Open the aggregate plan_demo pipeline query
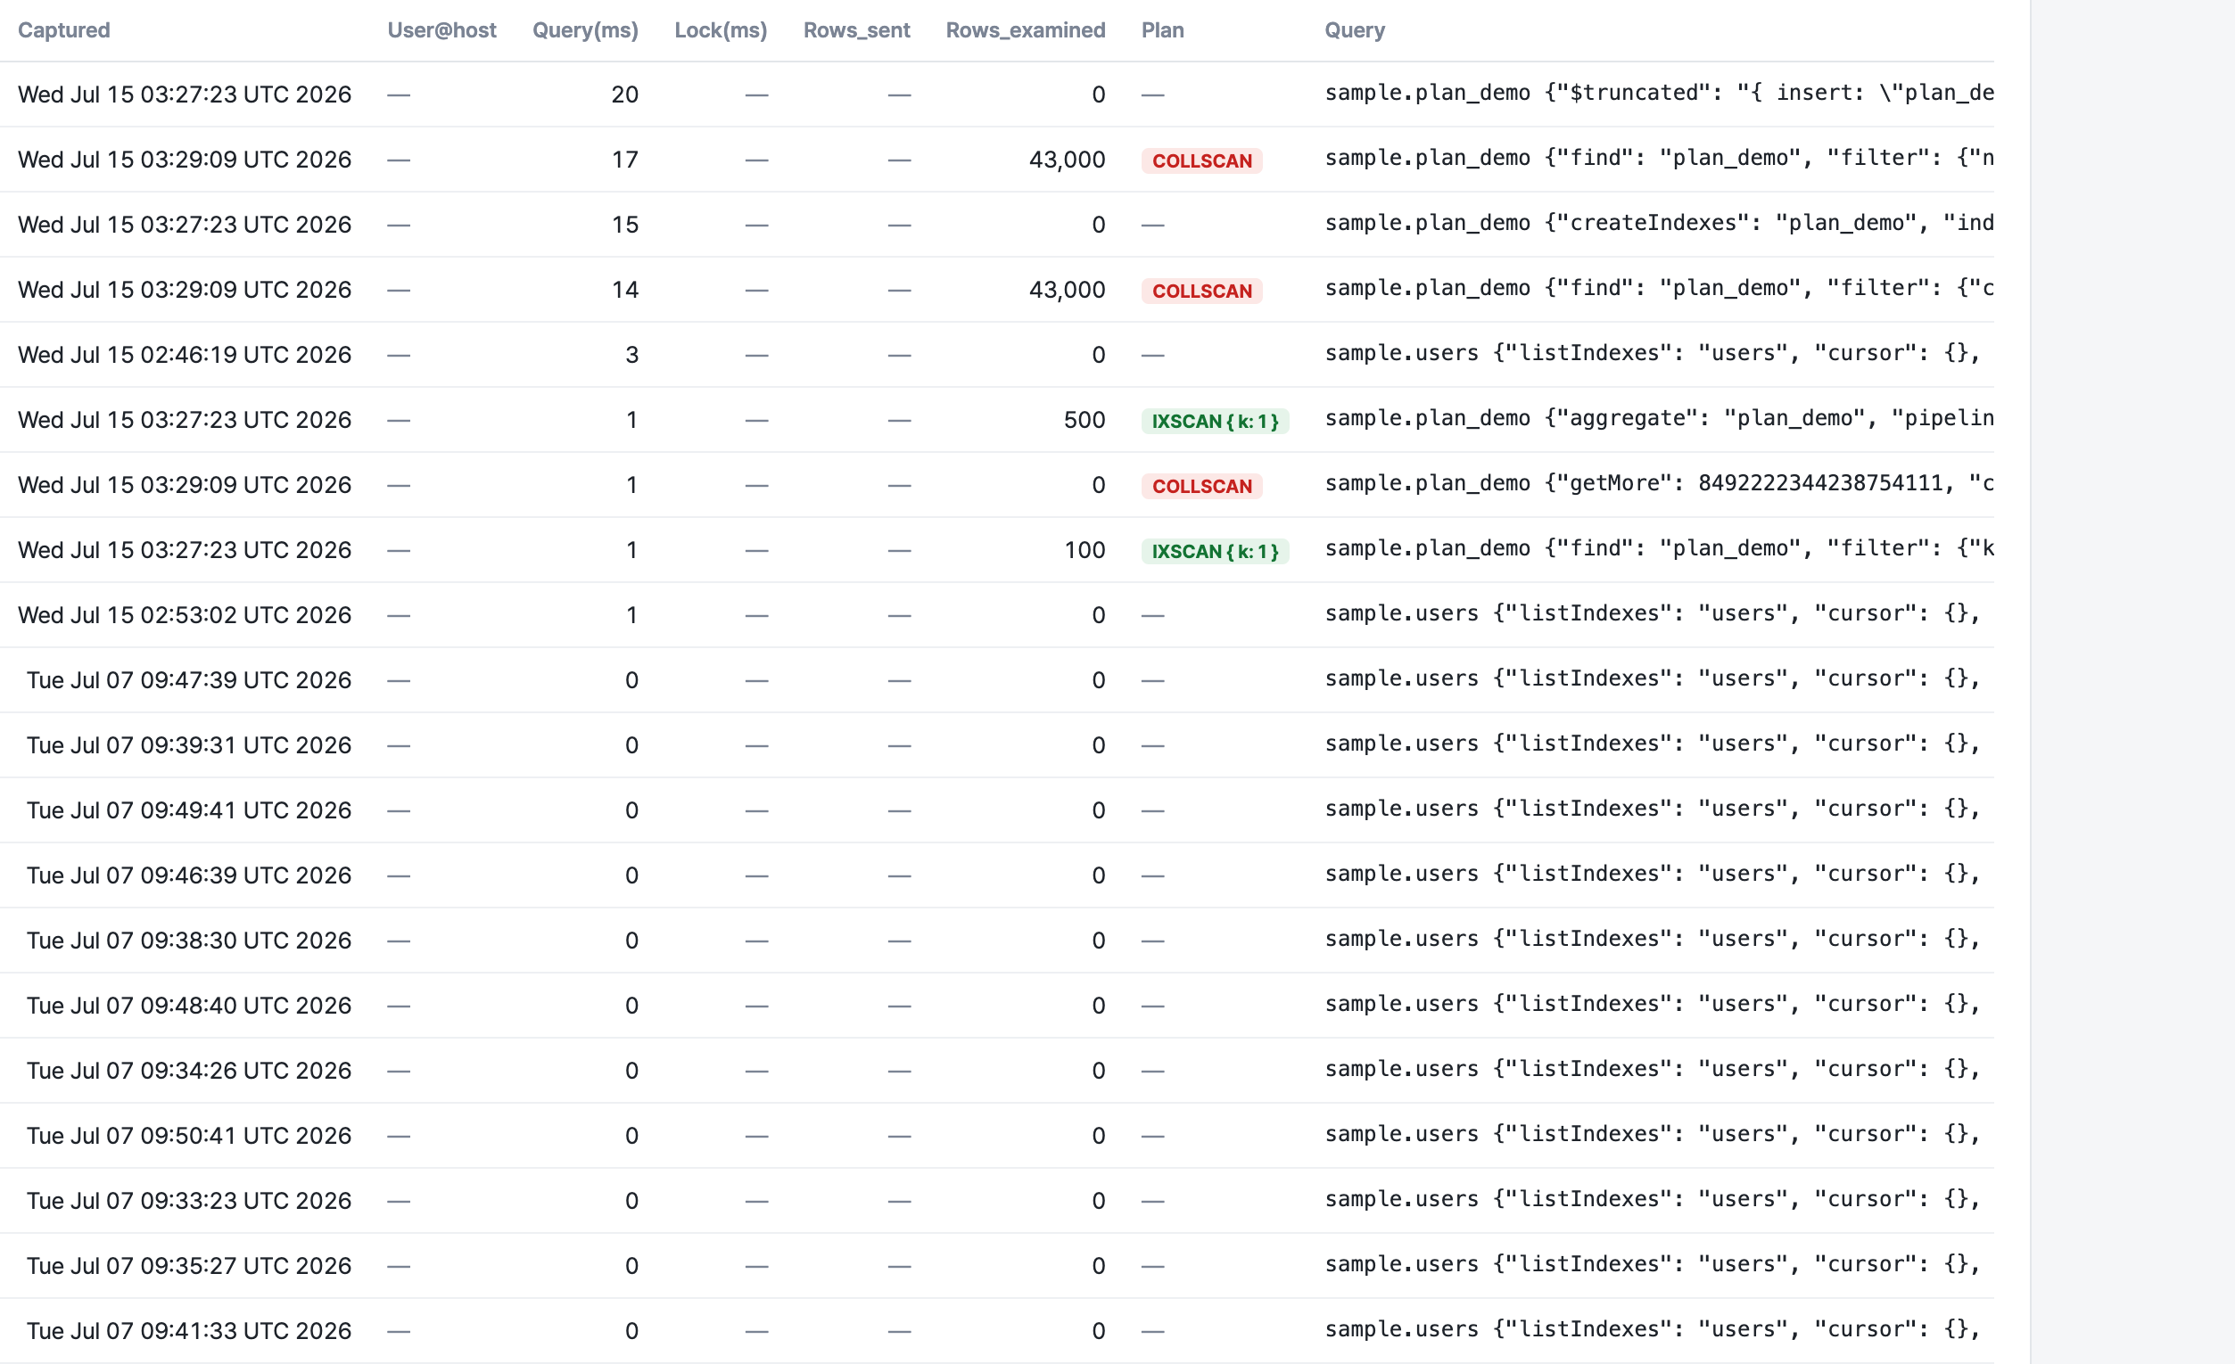This screenshot has width=2235, height=1364. pos(1658,418)
